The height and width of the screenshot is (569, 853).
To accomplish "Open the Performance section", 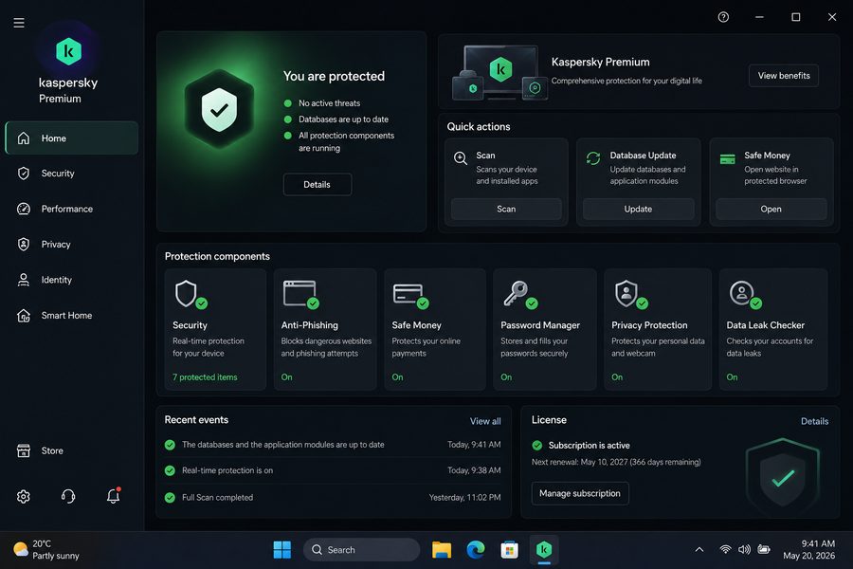I will click(x=72, y=209).
